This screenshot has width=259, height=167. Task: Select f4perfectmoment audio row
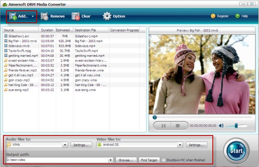pyautogui.click(x=74, y=65)
